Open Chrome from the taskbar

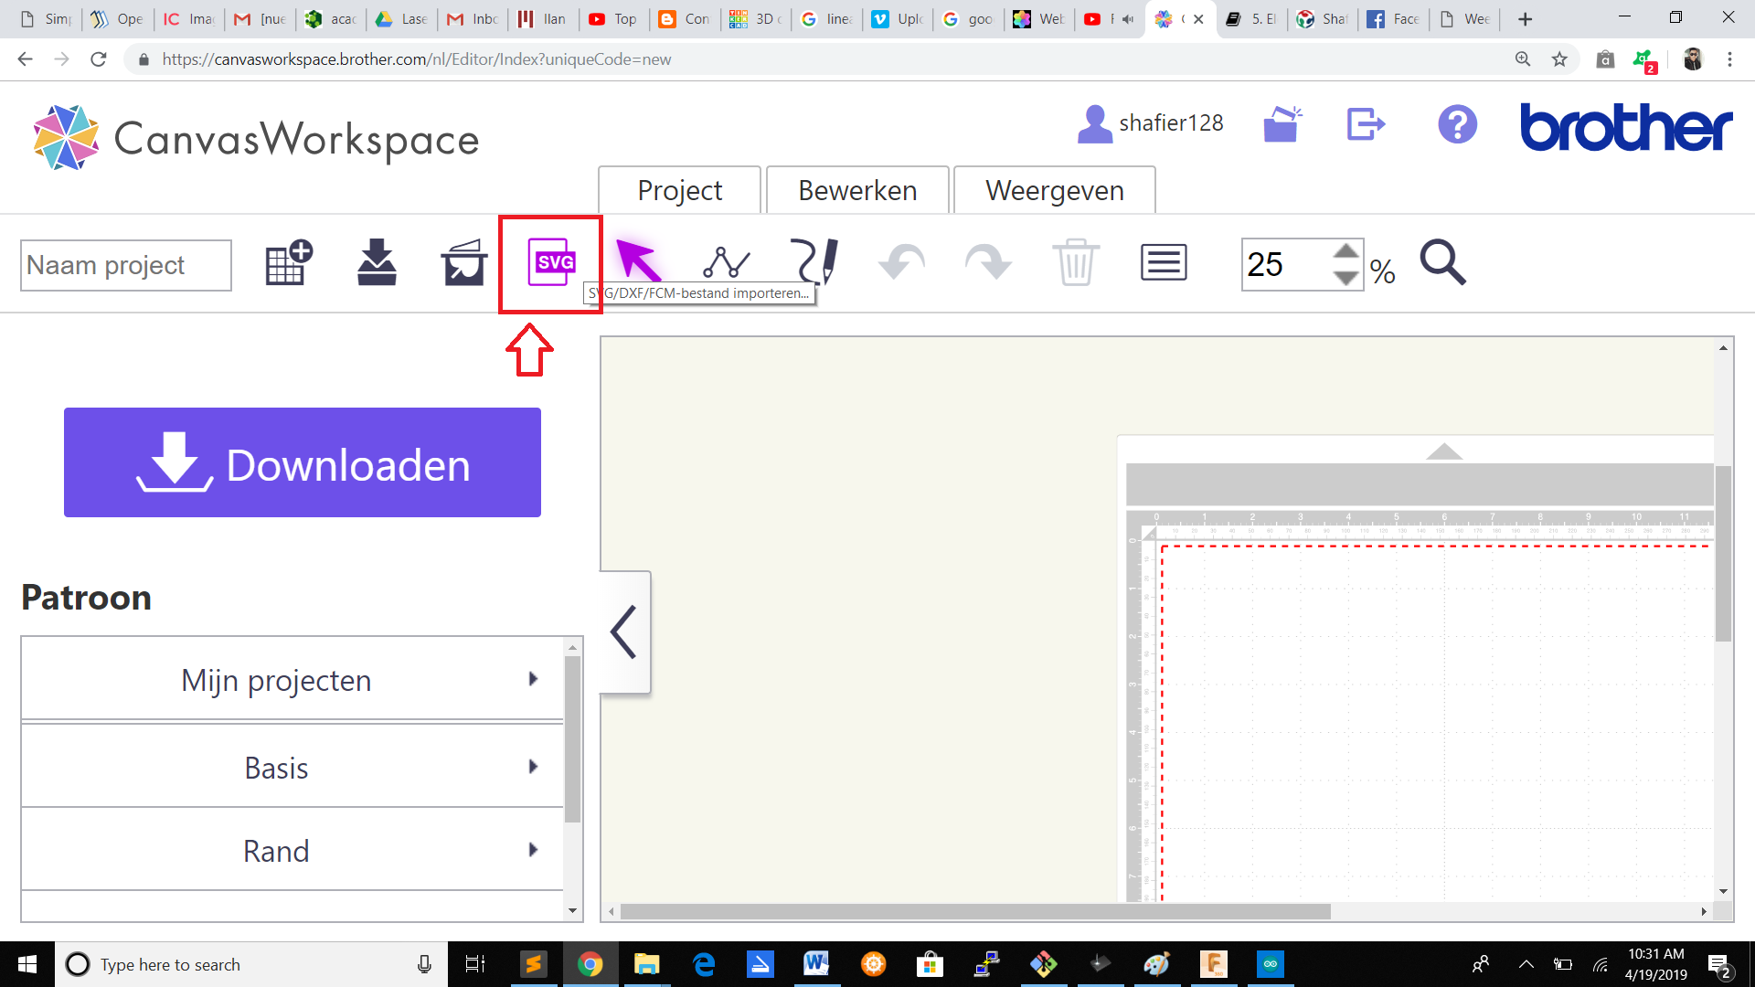(590, 964)
